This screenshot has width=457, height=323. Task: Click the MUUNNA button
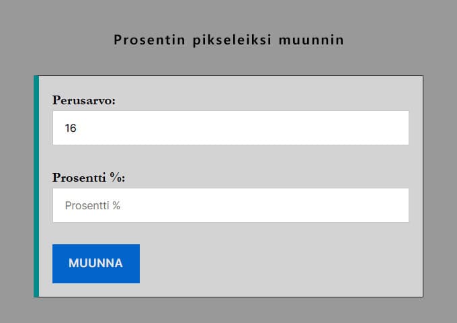click(96, 263)
